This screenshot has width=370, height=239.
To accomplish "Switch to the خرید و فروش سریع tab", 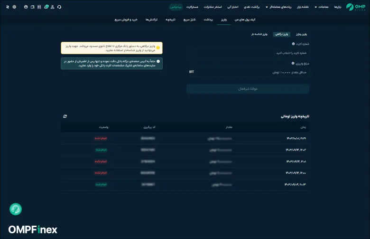I will [126, 19].
